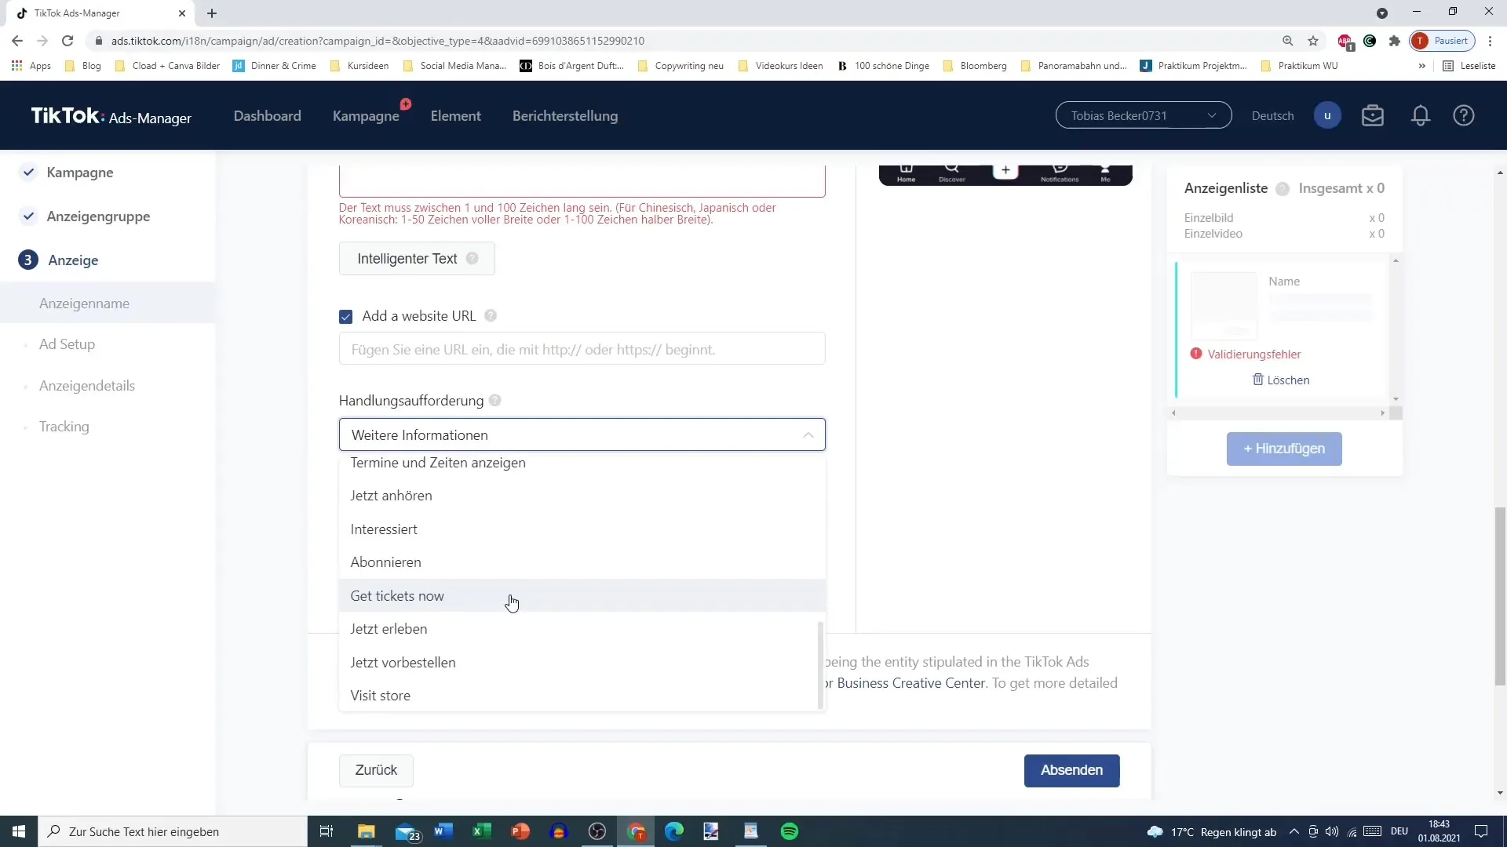Viewport: 1507px width, 847px height.
Task: Click the website URL input field
Action: pos(582,349)
